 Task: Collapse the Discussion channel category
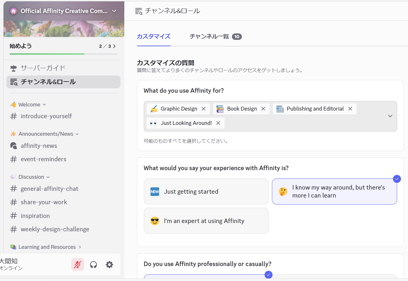tap(31, 177)
